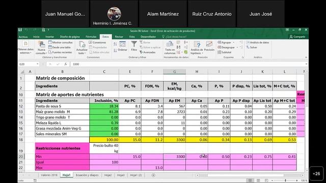Switch to the Vista tab
The height and width of the screenshot is (183, 326).
coord(132,37)
